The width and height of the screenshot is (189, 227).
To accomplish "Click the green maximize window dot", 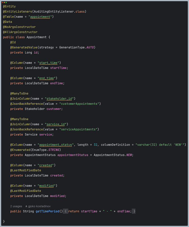I will [x=6, y=2].
